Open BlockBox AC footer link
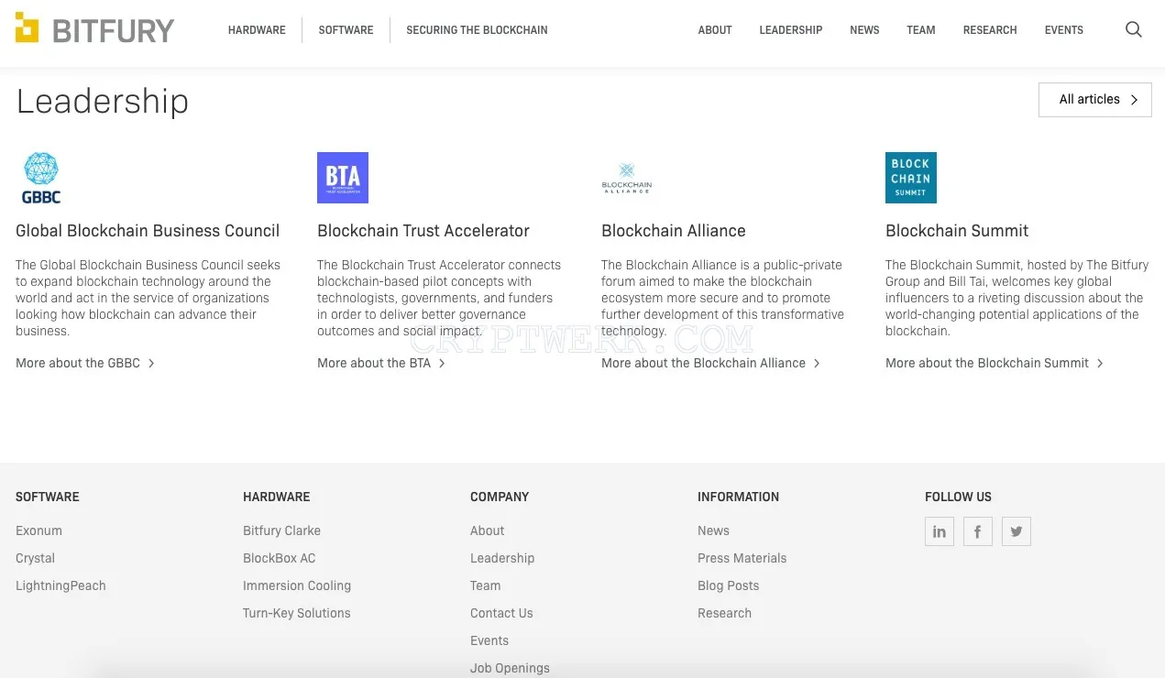 [279, 558]
